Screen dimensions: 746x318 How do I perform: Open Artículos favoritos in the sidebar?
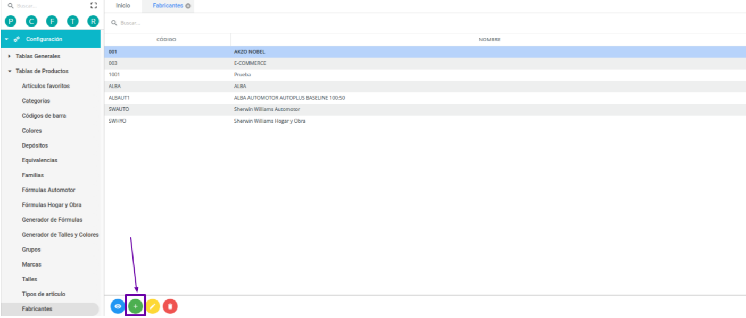46,86
